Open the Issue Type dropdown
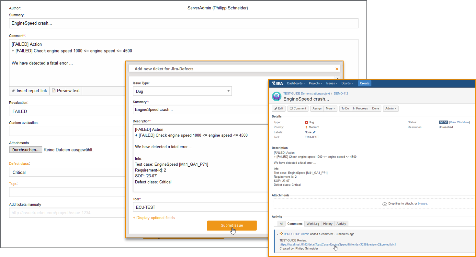 click(182, 91)
